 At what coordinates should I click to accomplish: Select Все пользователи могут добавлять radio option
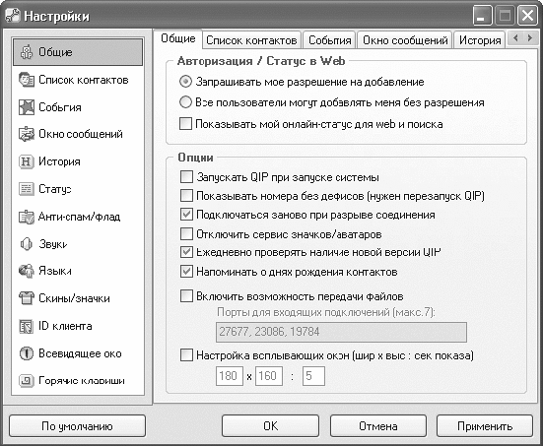(185, 102)
